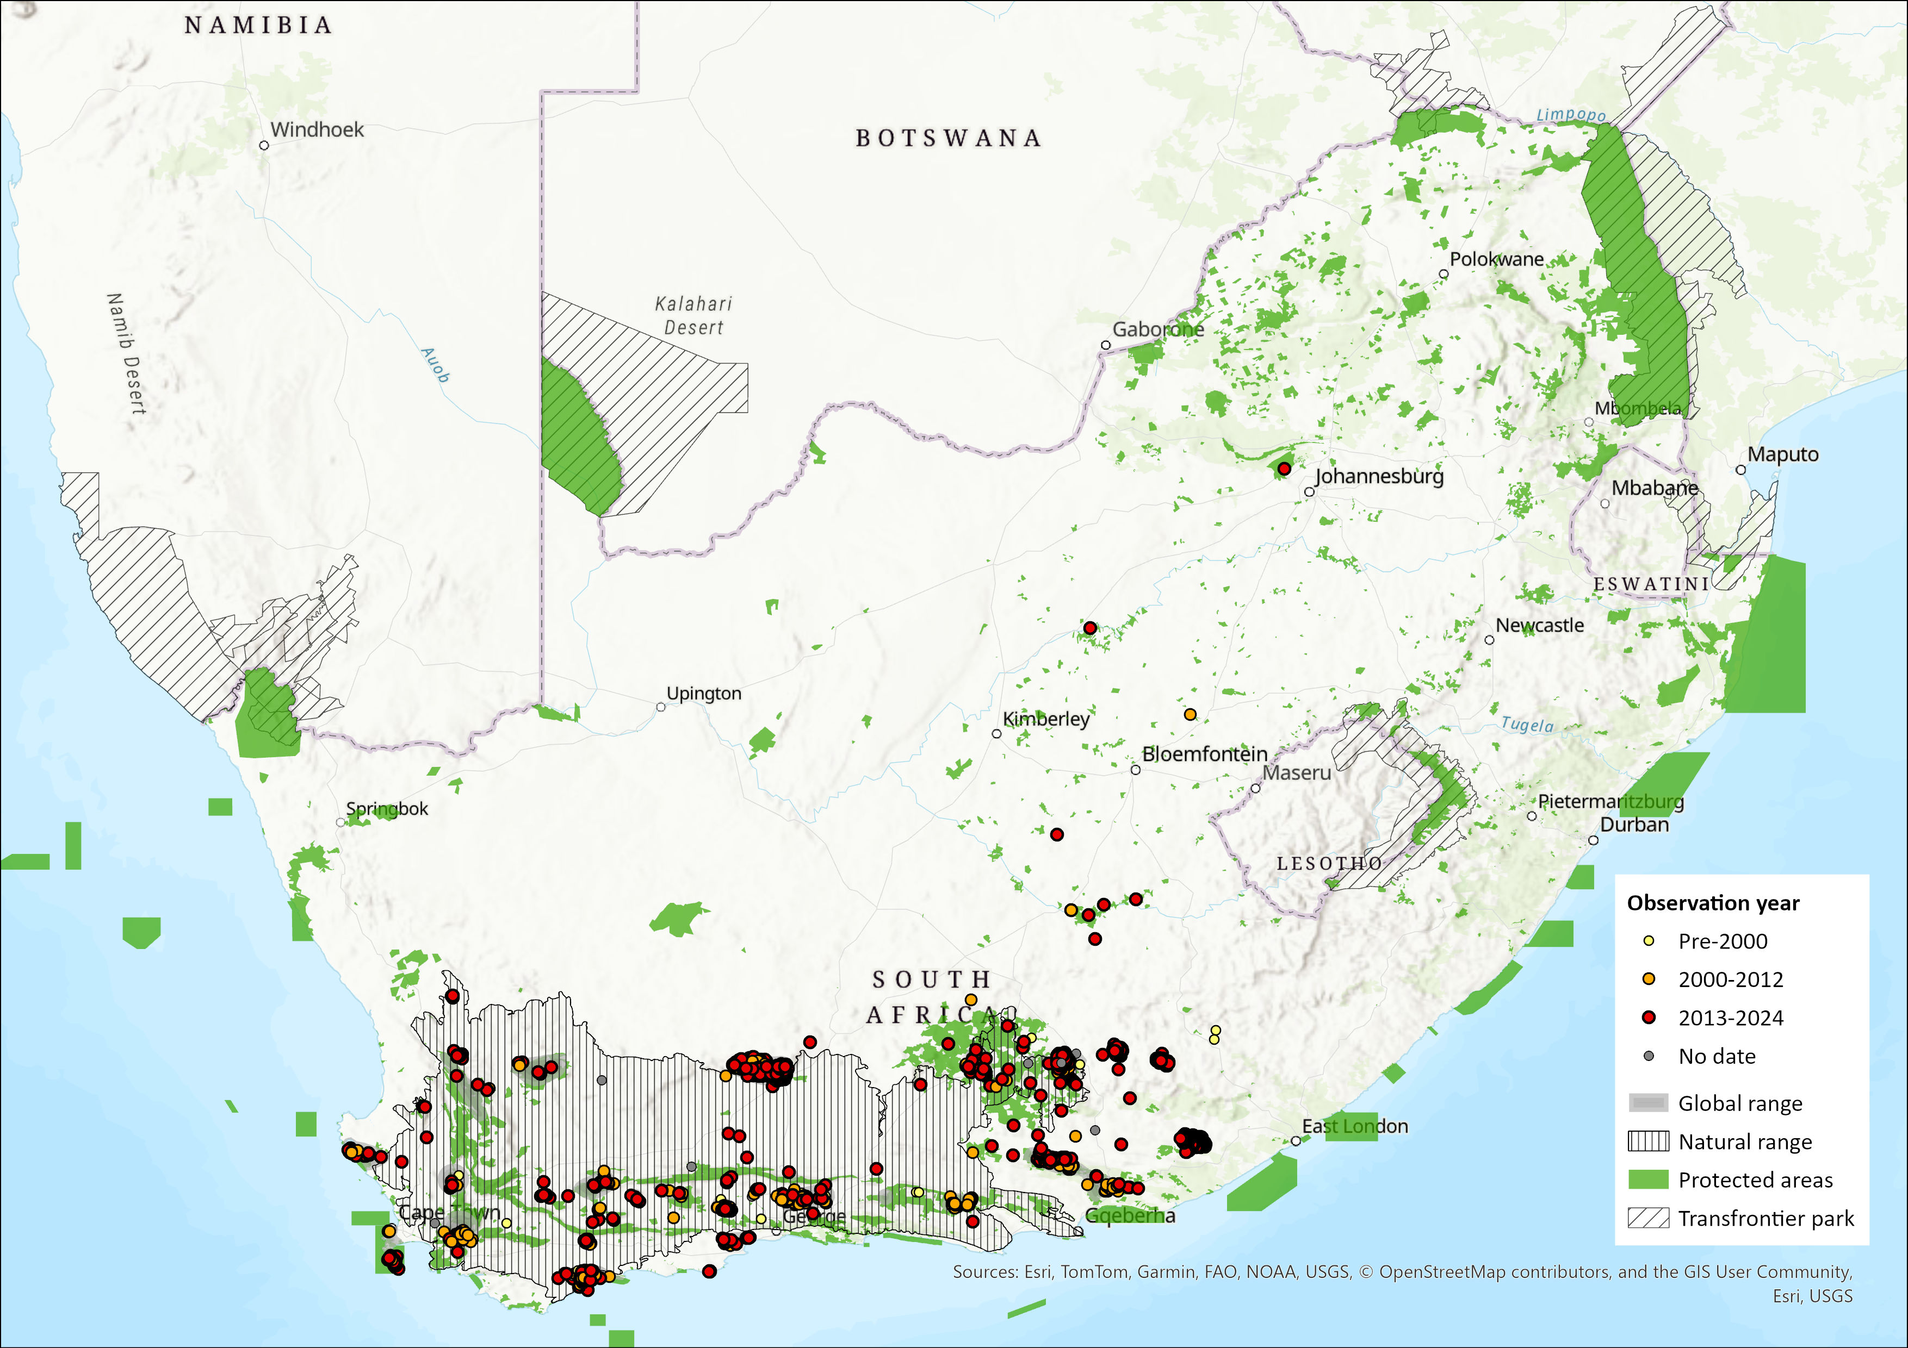Click the red observation point west of Johannesburg
The image size is (1908, 1348).
[1284, 469]
